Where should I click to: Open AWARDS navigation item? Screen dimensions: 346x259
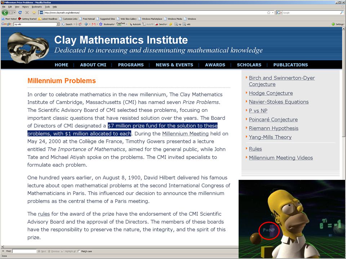click(x=215, y=65)
